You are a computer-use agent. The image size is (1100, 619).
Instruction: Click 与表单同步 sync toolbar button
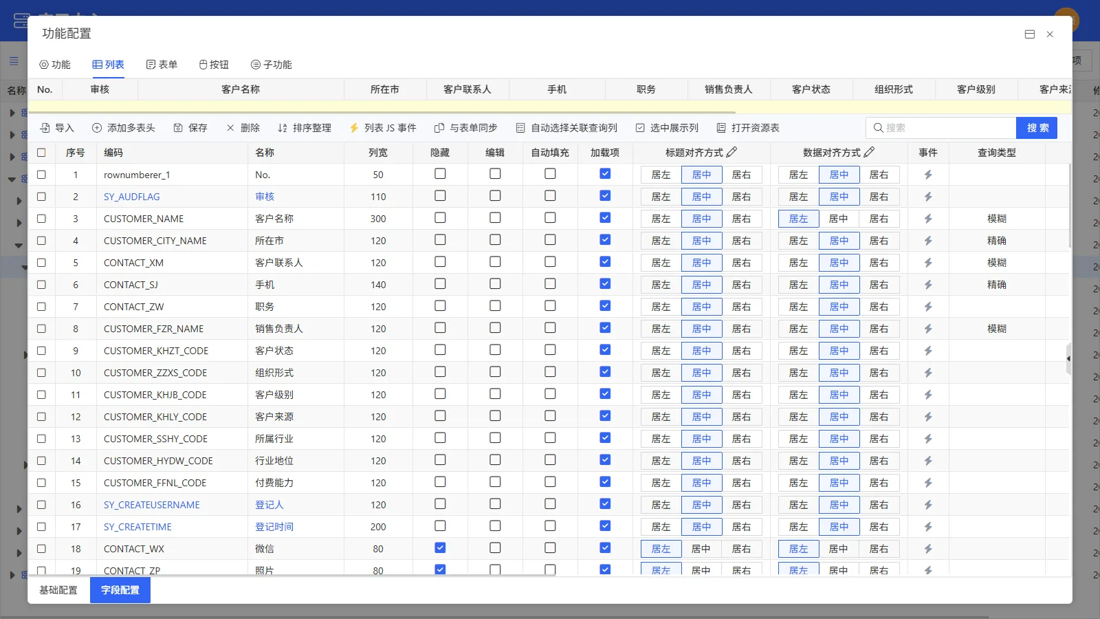click(466, 128)
